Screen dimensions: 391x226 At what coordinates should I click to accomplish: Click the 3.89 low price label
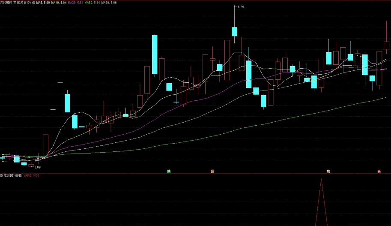[37, 167]
